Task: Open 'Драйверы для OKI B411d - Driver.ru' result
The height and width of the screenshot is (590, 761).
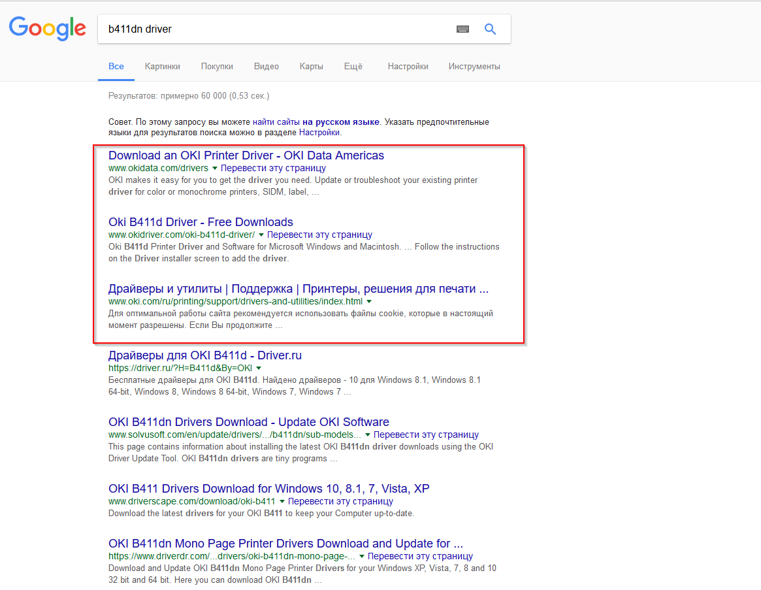Action: click(205, 355)
